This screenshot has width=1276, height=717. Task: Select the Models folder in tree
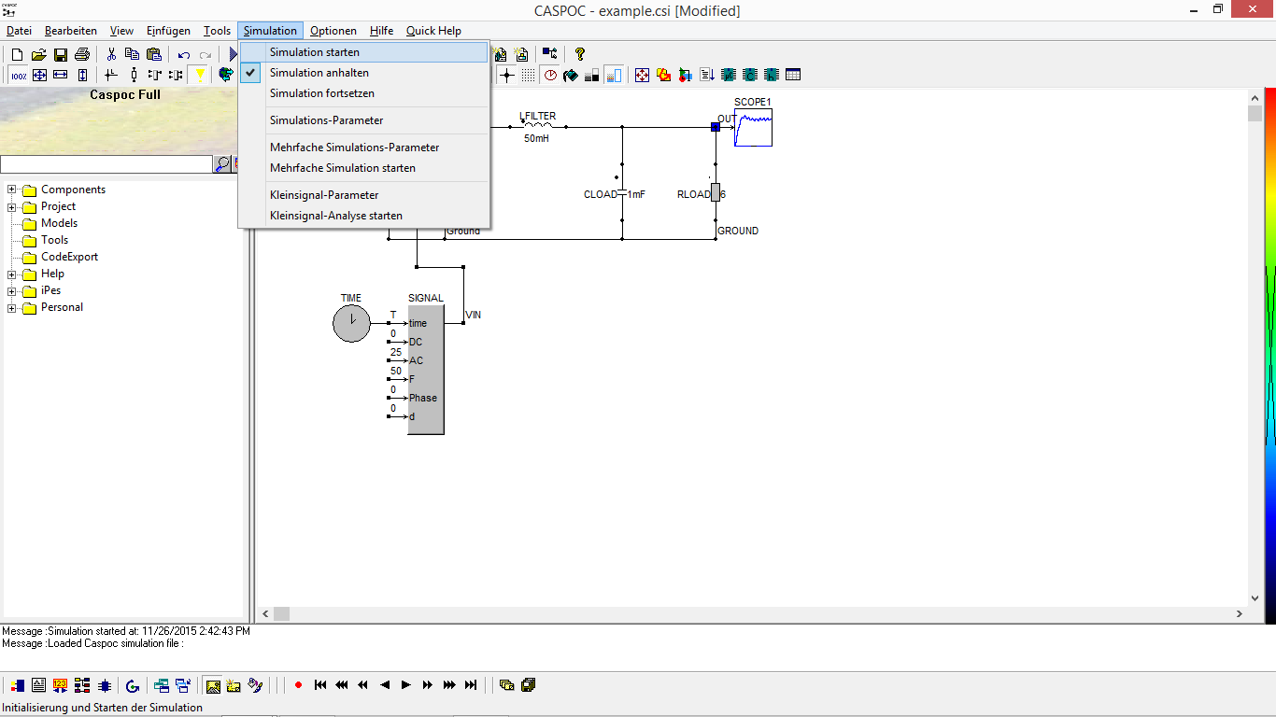click(59, 223)
